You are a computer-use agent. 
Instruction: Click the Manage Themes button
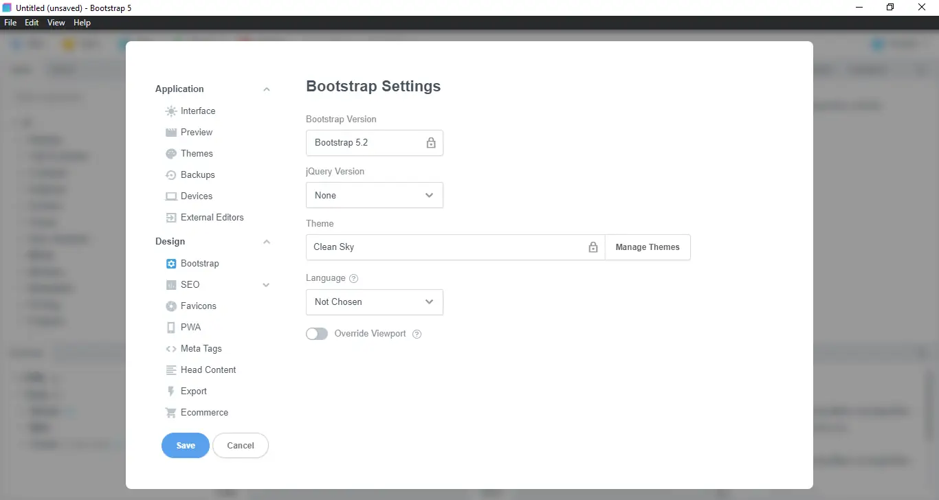[x=647, y=247]
